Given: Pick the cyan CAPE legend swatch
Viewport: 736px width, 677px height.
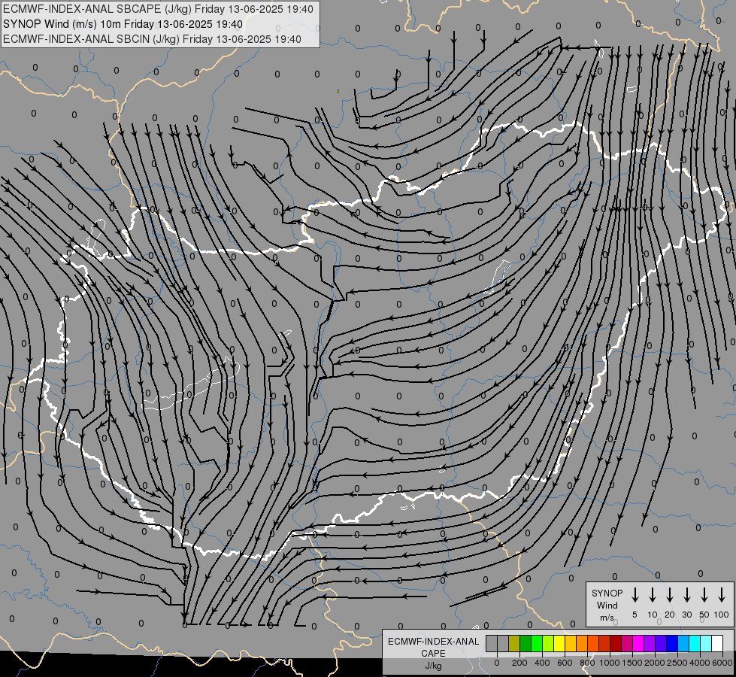Looking at the screenshot, I should coord(694,643).
